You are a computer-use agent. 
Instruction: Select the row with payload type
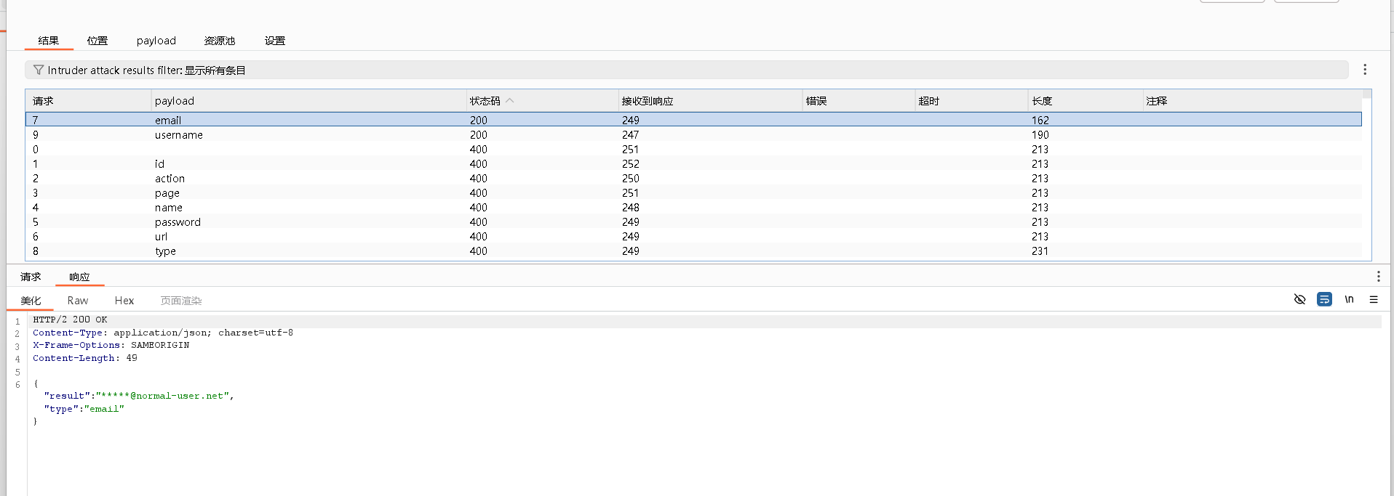click(x=693, y=251)
